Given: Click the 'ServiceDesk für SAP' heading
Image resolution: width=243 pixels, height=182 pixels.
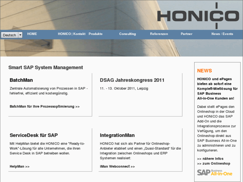Looking at the screenshot, I should coord(34,135).
